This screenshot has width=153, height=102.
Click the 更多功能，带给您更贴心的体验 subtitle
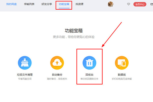[x=74, y=37]
